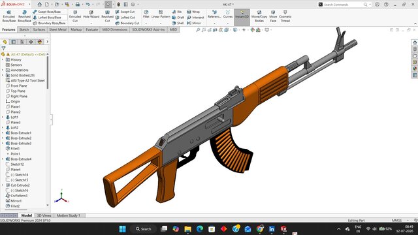Select the Linear Pattern tool
Screen dimensions: 418x235
(x=161, y=14)
